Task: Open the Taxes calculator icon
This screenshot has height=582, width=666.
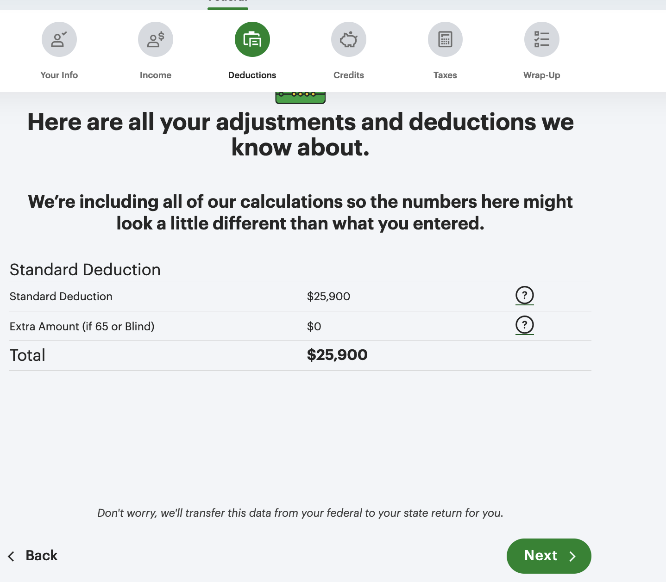Action: coord(445,39)
